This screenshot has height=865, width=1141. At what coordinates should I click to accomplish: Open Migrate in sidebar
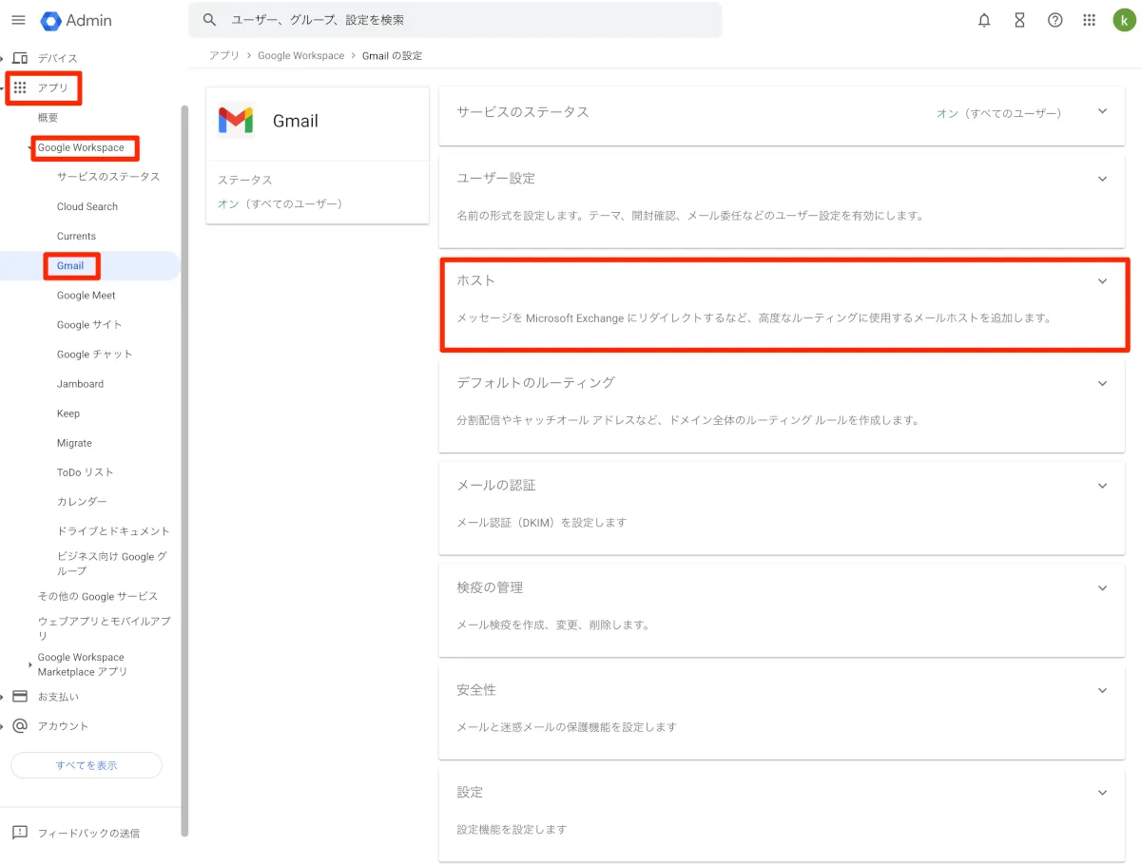(x=74, y=443)
